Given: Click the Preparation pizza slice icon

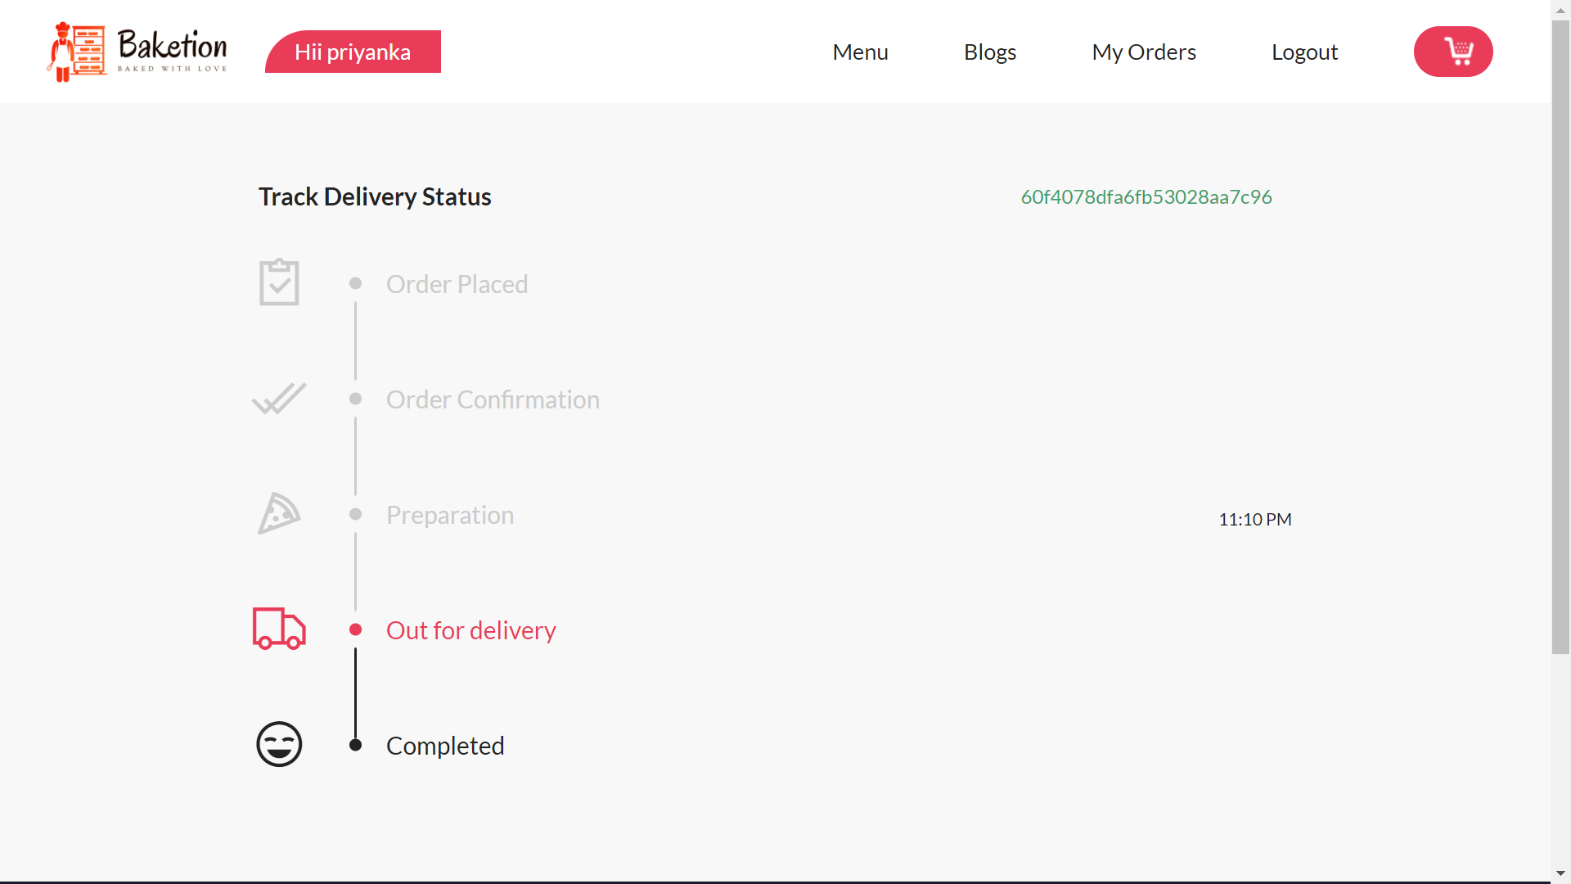Looking at the screenshot, I should click(278, 513).
